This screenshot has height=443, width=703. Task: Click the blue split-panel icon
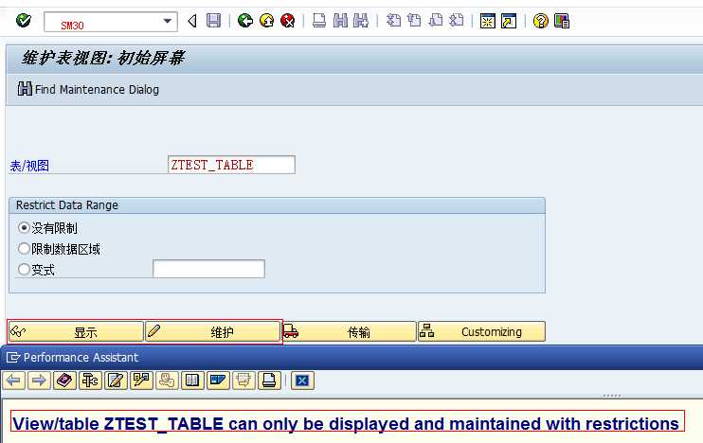coord(218,381)
